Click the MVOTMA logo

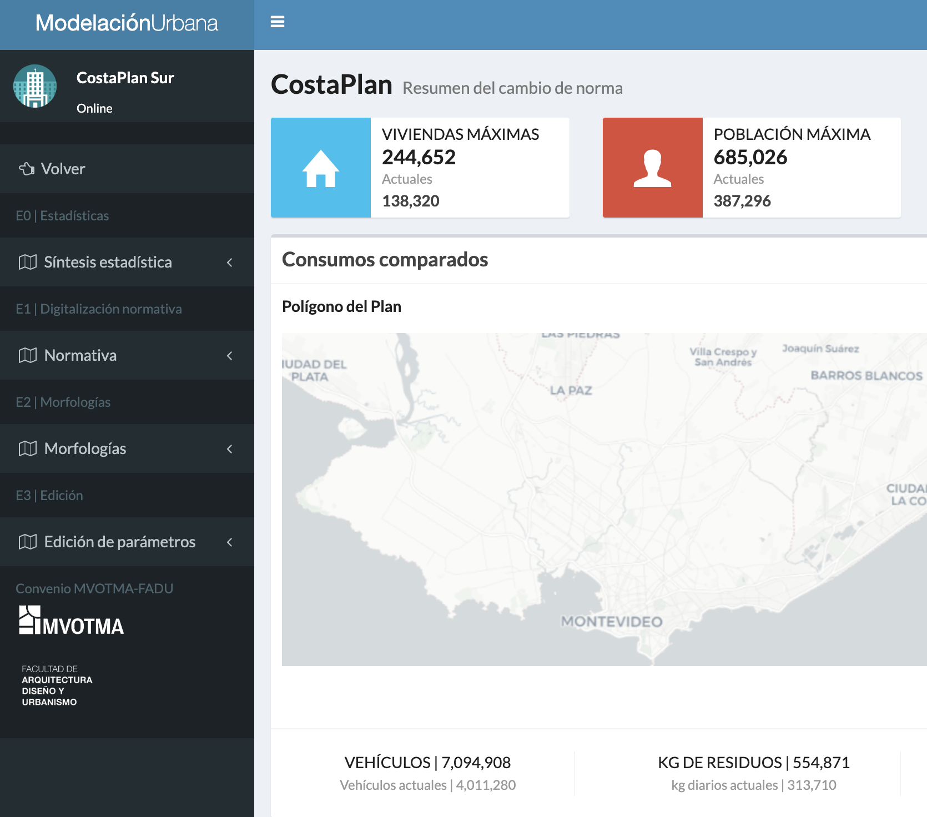[x=72, y=621]
